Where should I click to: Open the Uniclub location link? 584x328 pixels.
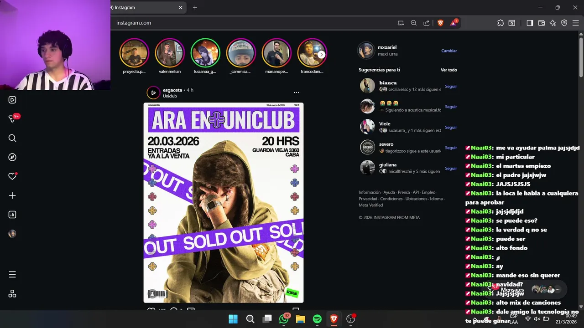point(170,96)
